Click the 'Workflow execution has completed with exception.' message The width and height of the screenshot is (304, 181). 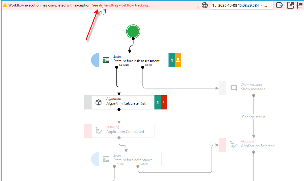[x=50, y=5]
